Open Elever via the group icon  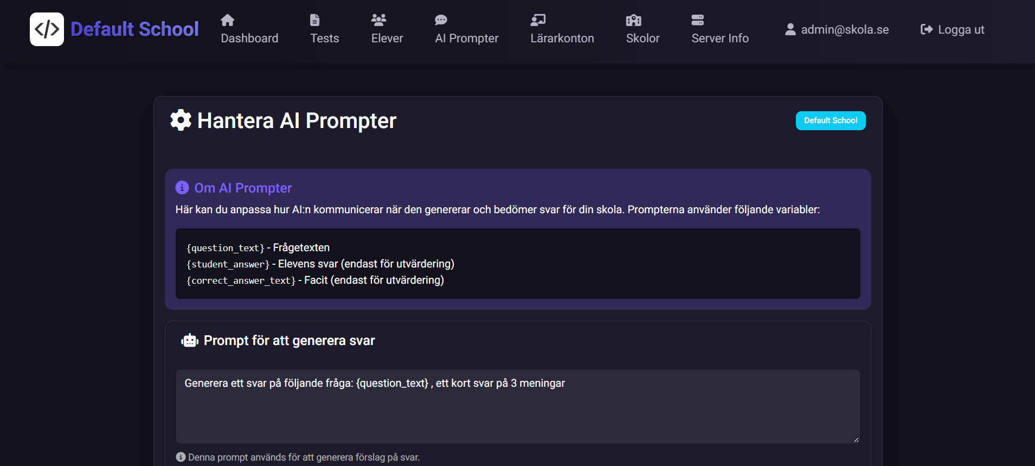[380, 19]
